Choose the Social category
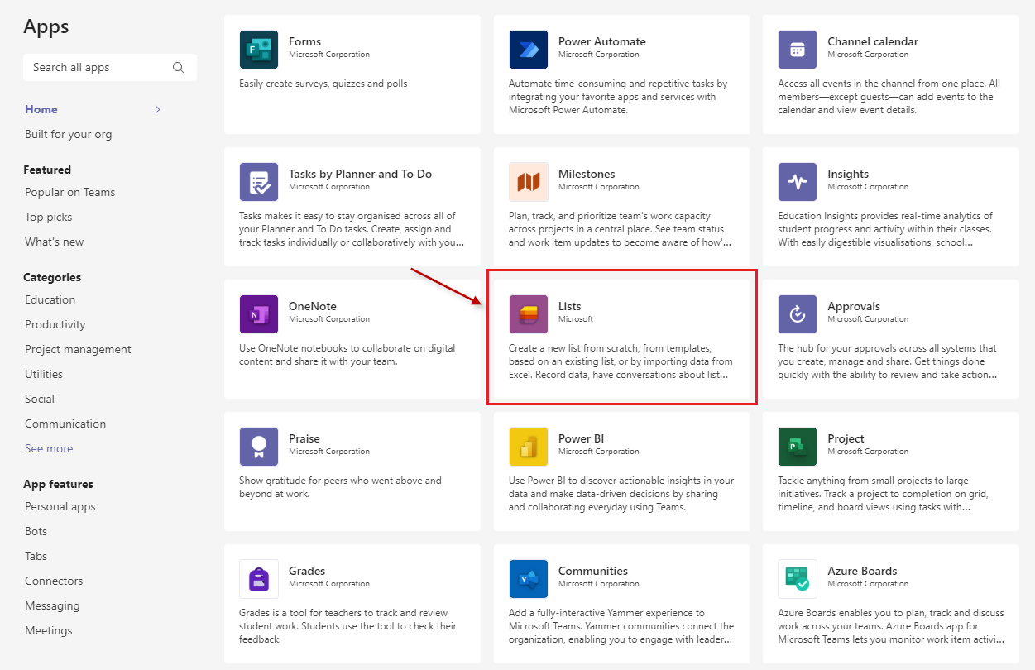 (40, 399)
